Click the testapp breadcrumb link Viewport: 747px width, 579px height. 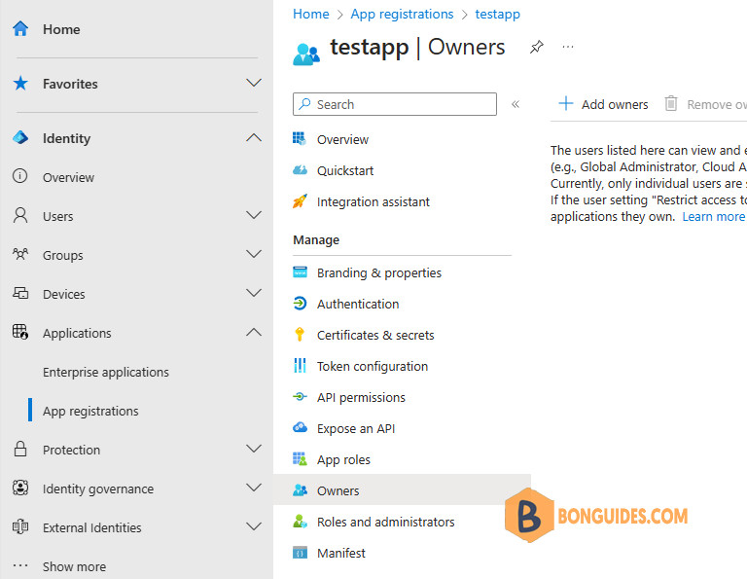tap(497, 15)
